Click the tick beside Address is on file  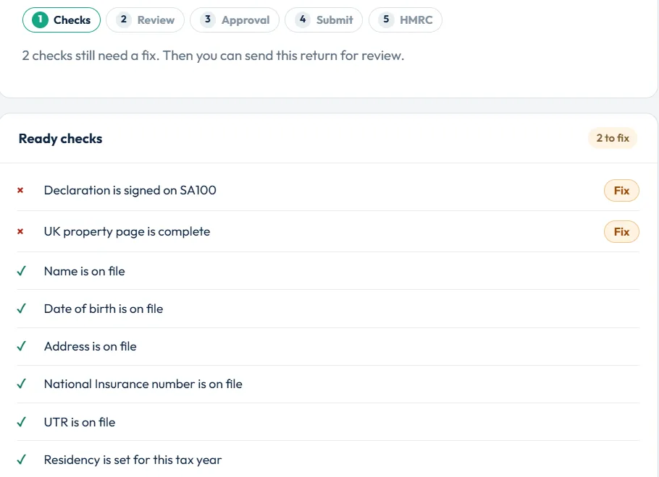tap(22, 346)
